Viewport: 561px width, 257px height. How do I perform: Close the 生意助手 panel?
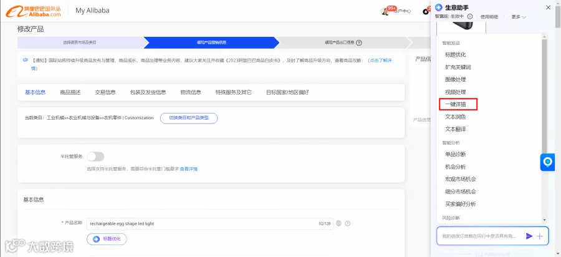[x=548, y=7]
